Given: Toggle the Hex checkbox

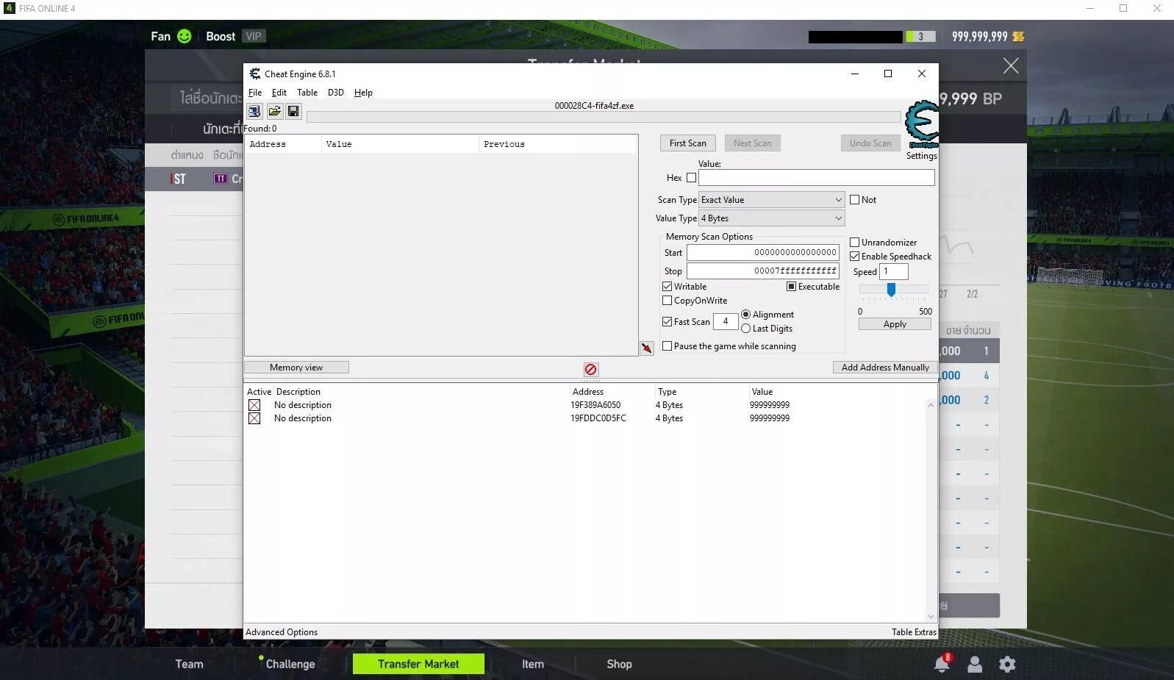Looking at the screenshot, I should pyautogui.click(x=691, y=178).
